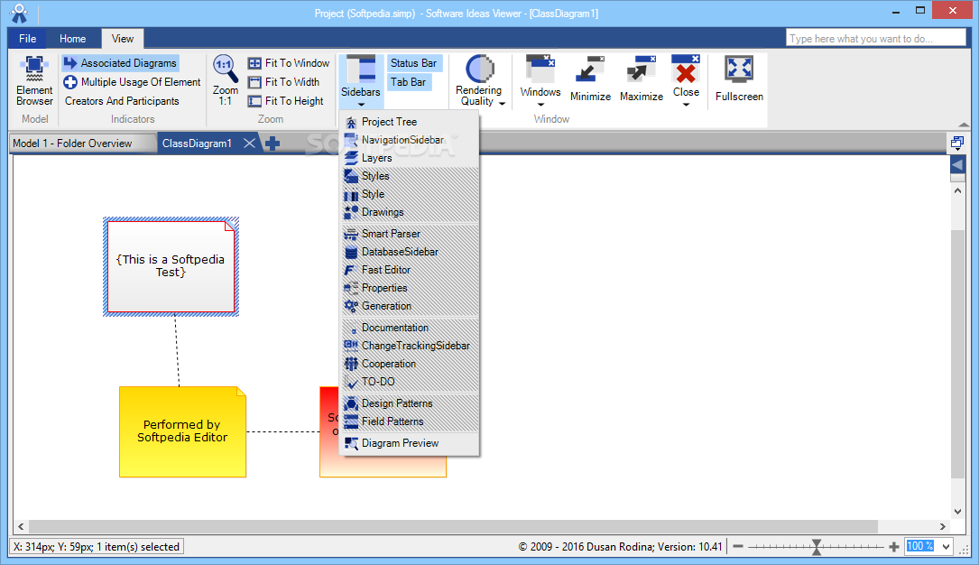Click the Styles sidebar icon
The image size is (979, 565).
click(x=351, y=176)
